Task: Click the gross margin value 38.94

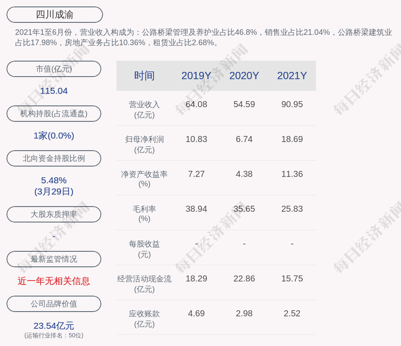Action: point(197,209)
